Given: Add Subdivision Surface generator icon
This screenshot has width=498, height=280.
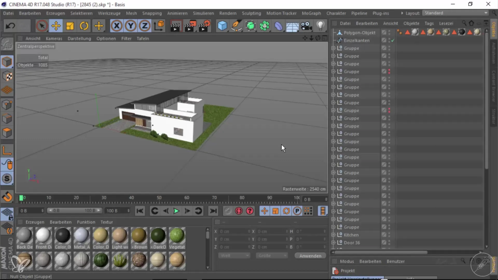Looking at the screenshot, I should [251, 26].
